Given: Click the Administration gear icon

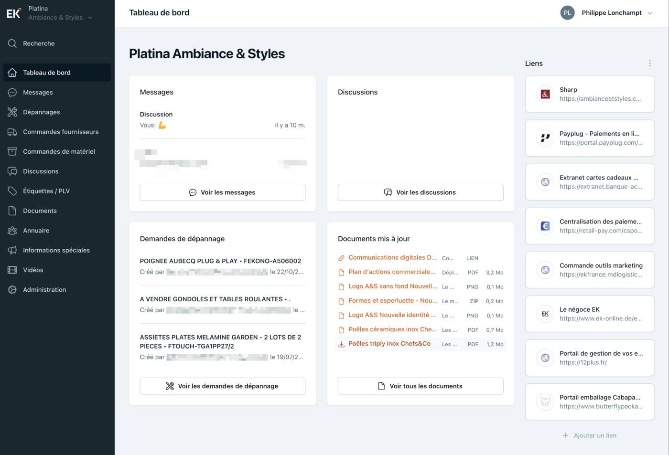Looking at the screenshot, I should click(12, 290).
